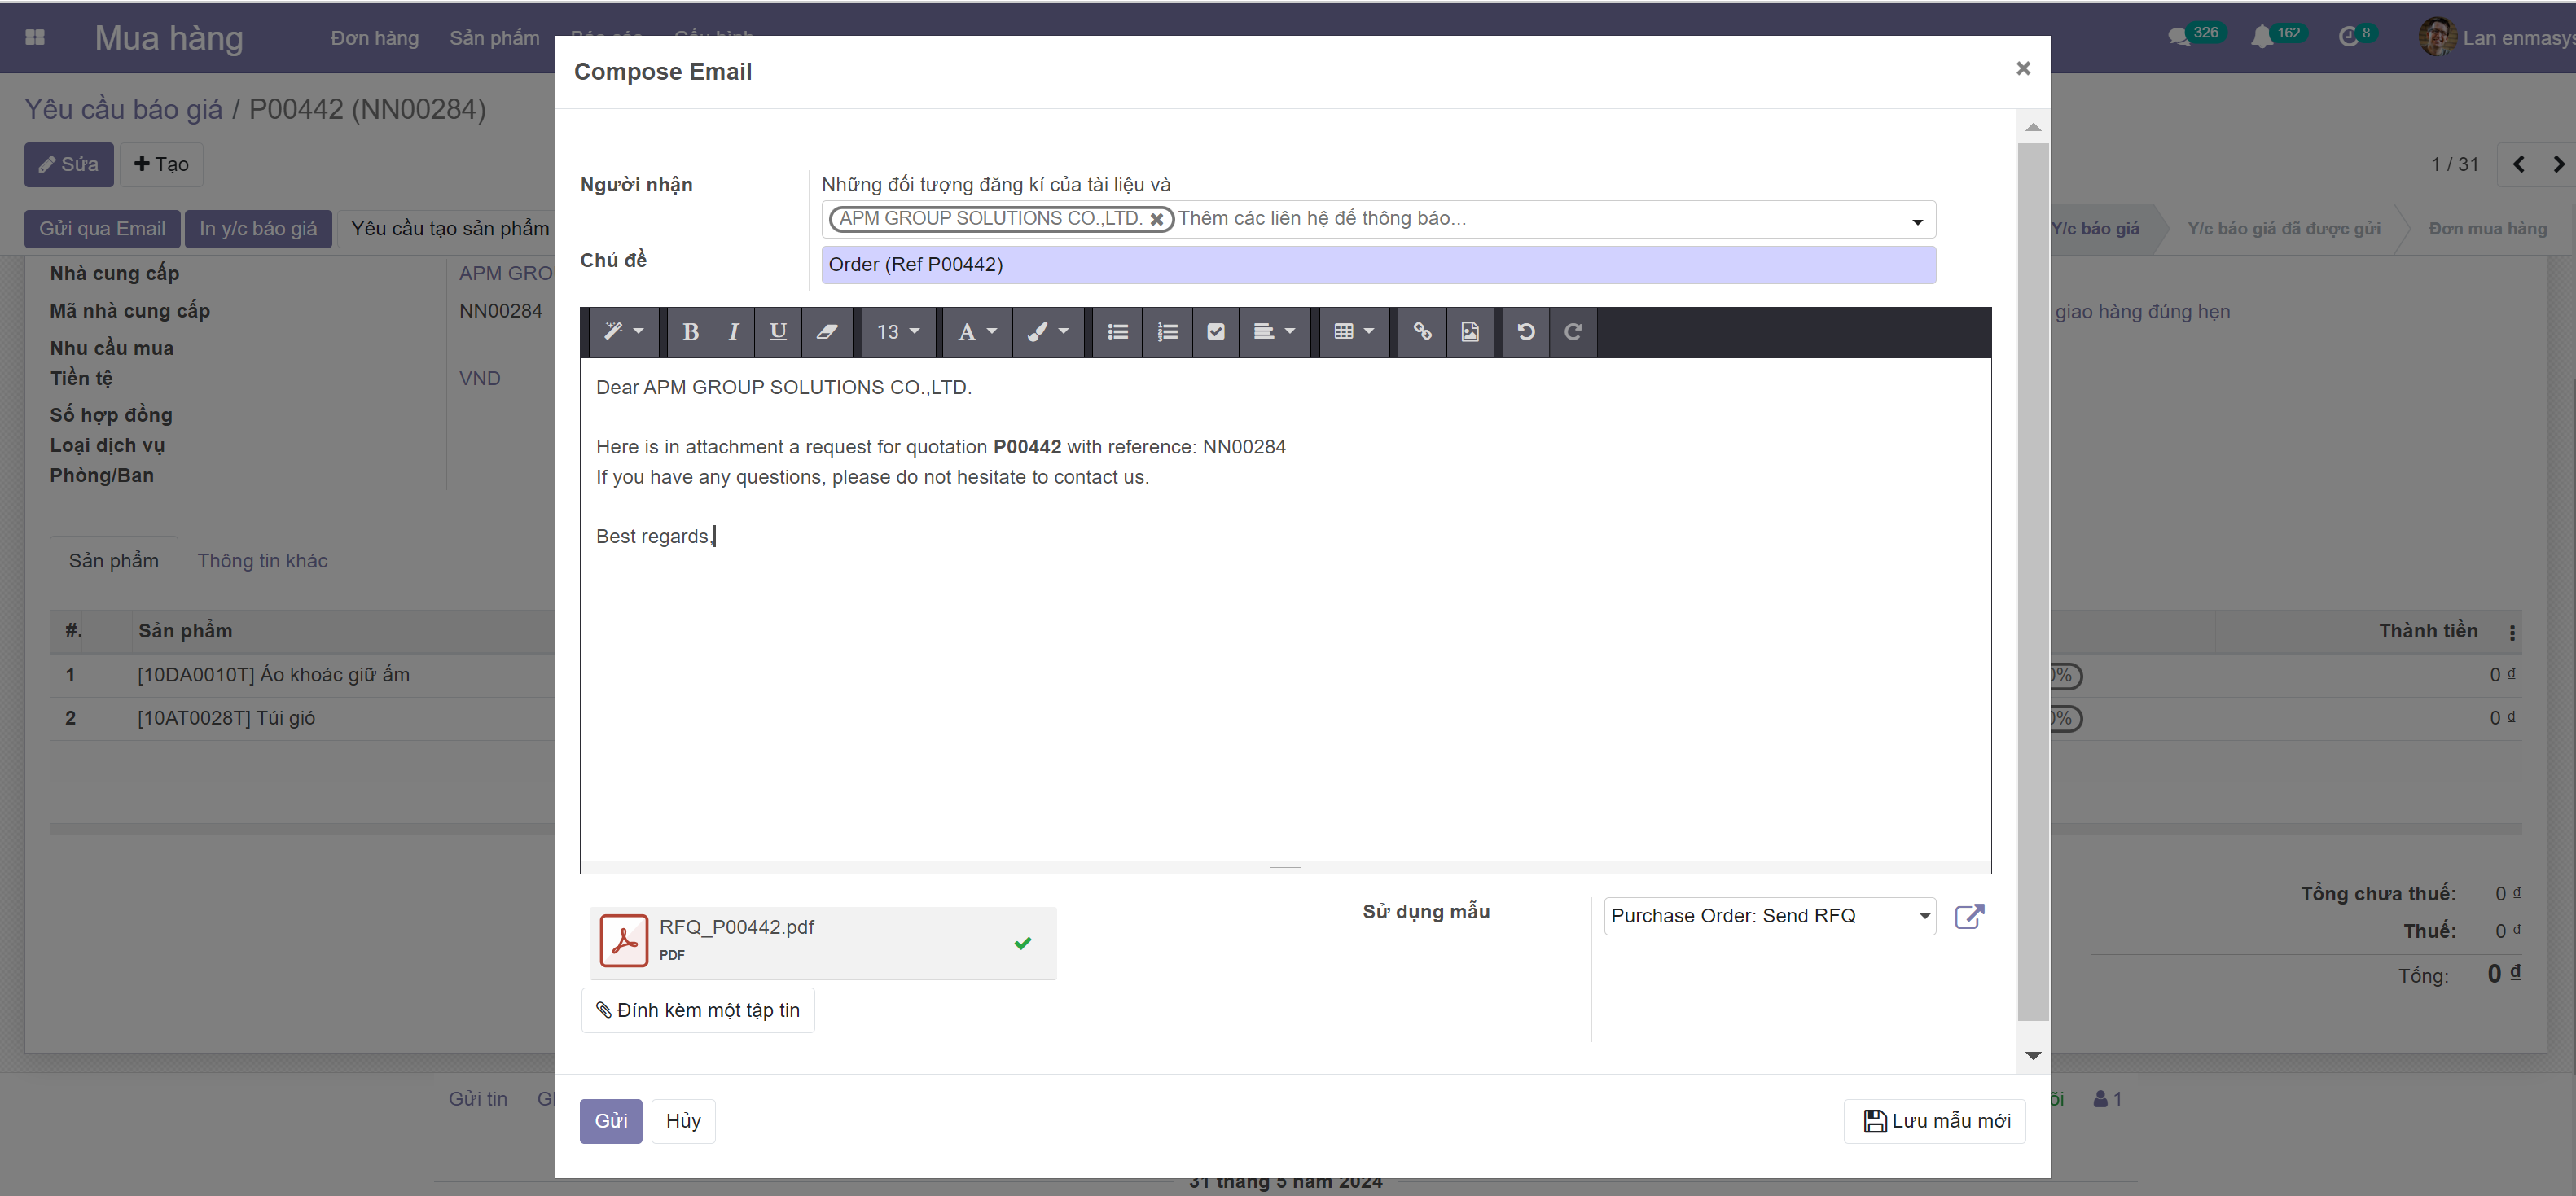Click Đính kèm một tập tin button

pyautogui.click(x=698, y=1010)
